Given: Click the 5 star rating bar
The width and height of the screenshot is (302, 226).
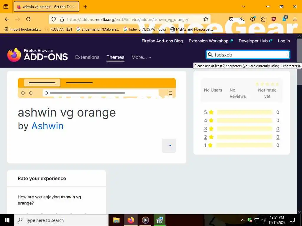Looking at the screenshot, I should 244,112.
